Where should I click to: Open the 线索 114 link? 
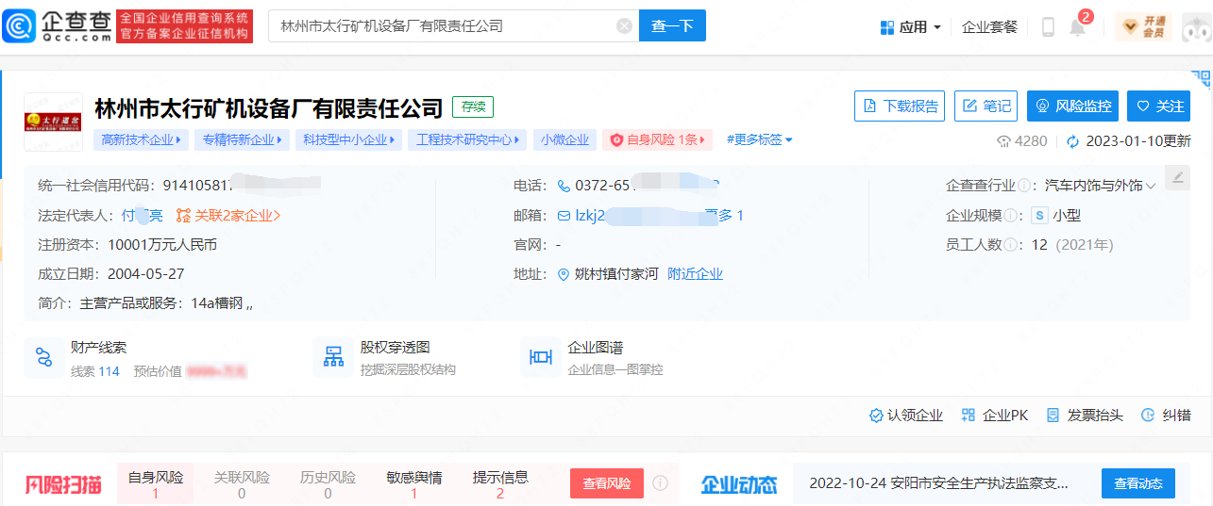pyautogui.click(x=95, y=371)
